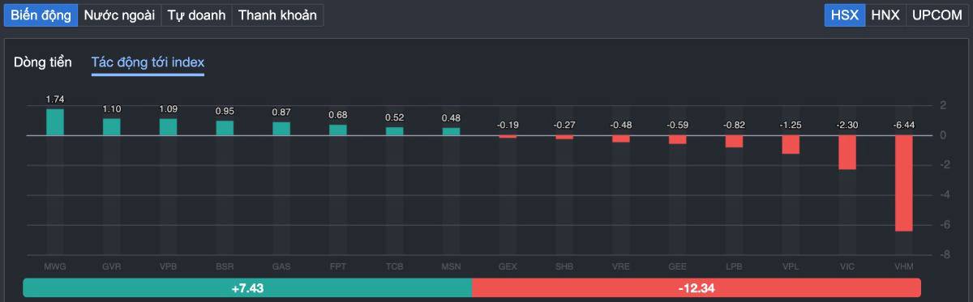Click the GAS green bar
This screenshot has height=302, width=973.
[281, 129]
